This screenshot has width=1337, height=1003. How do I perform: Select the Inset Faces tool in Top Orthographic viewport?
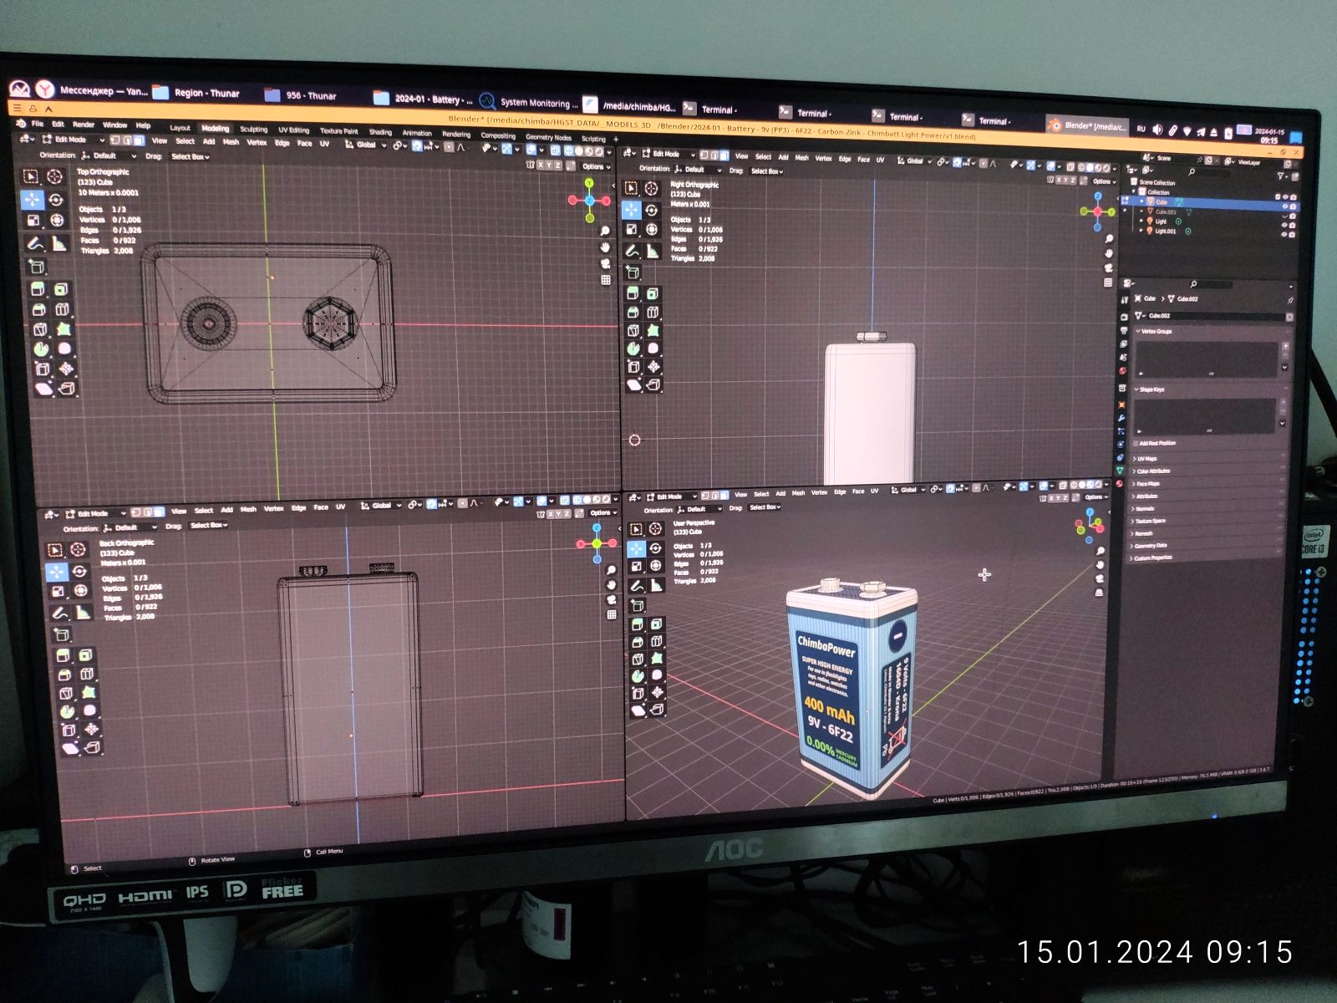pyautogui.click(x=61, y=289)
